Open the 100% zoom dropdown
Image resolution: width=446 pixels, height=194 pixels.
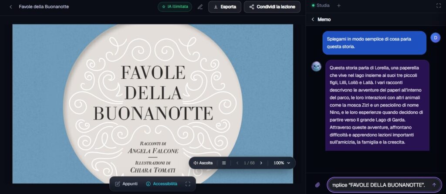point(282,163)
